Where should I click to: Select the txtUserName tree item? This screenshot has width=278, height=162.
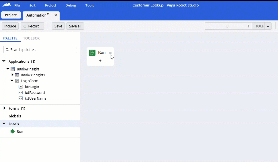(35, 98)
